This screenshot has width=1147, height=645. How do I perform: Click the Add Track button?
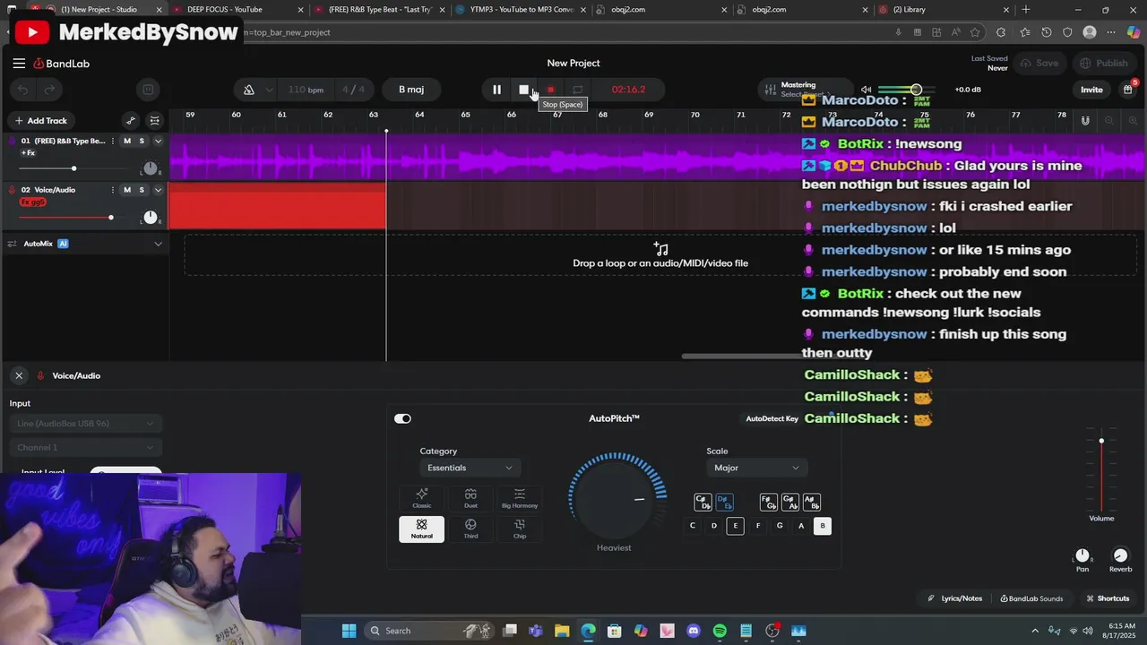click(x=40, y=121)
